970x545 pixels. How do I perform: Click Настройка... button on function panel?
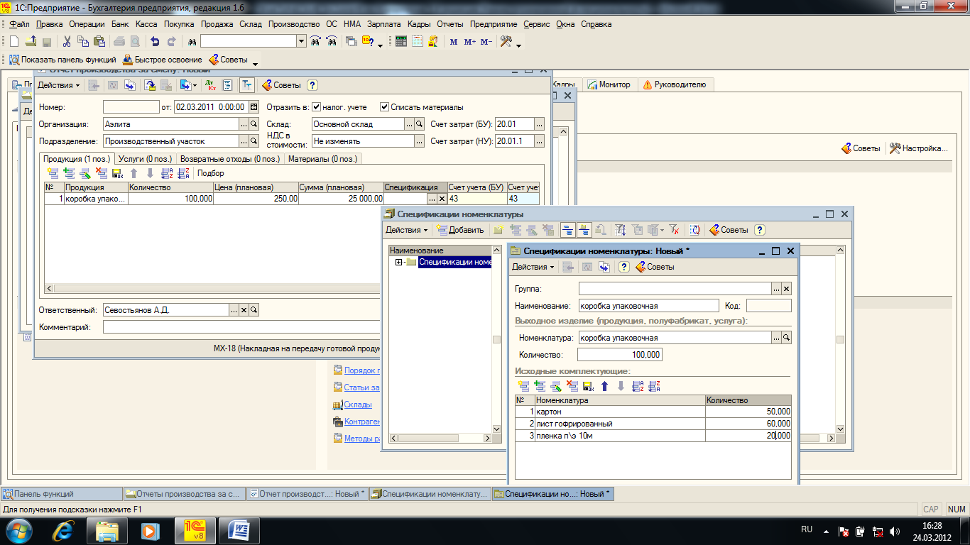[x=918, y=148]
